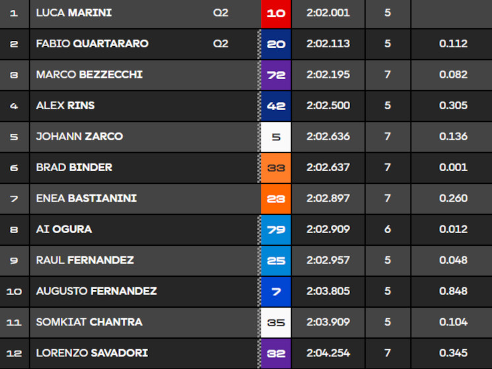
Task: Click Johann Zarco's white number 5 badge
Action: [276, 136]
